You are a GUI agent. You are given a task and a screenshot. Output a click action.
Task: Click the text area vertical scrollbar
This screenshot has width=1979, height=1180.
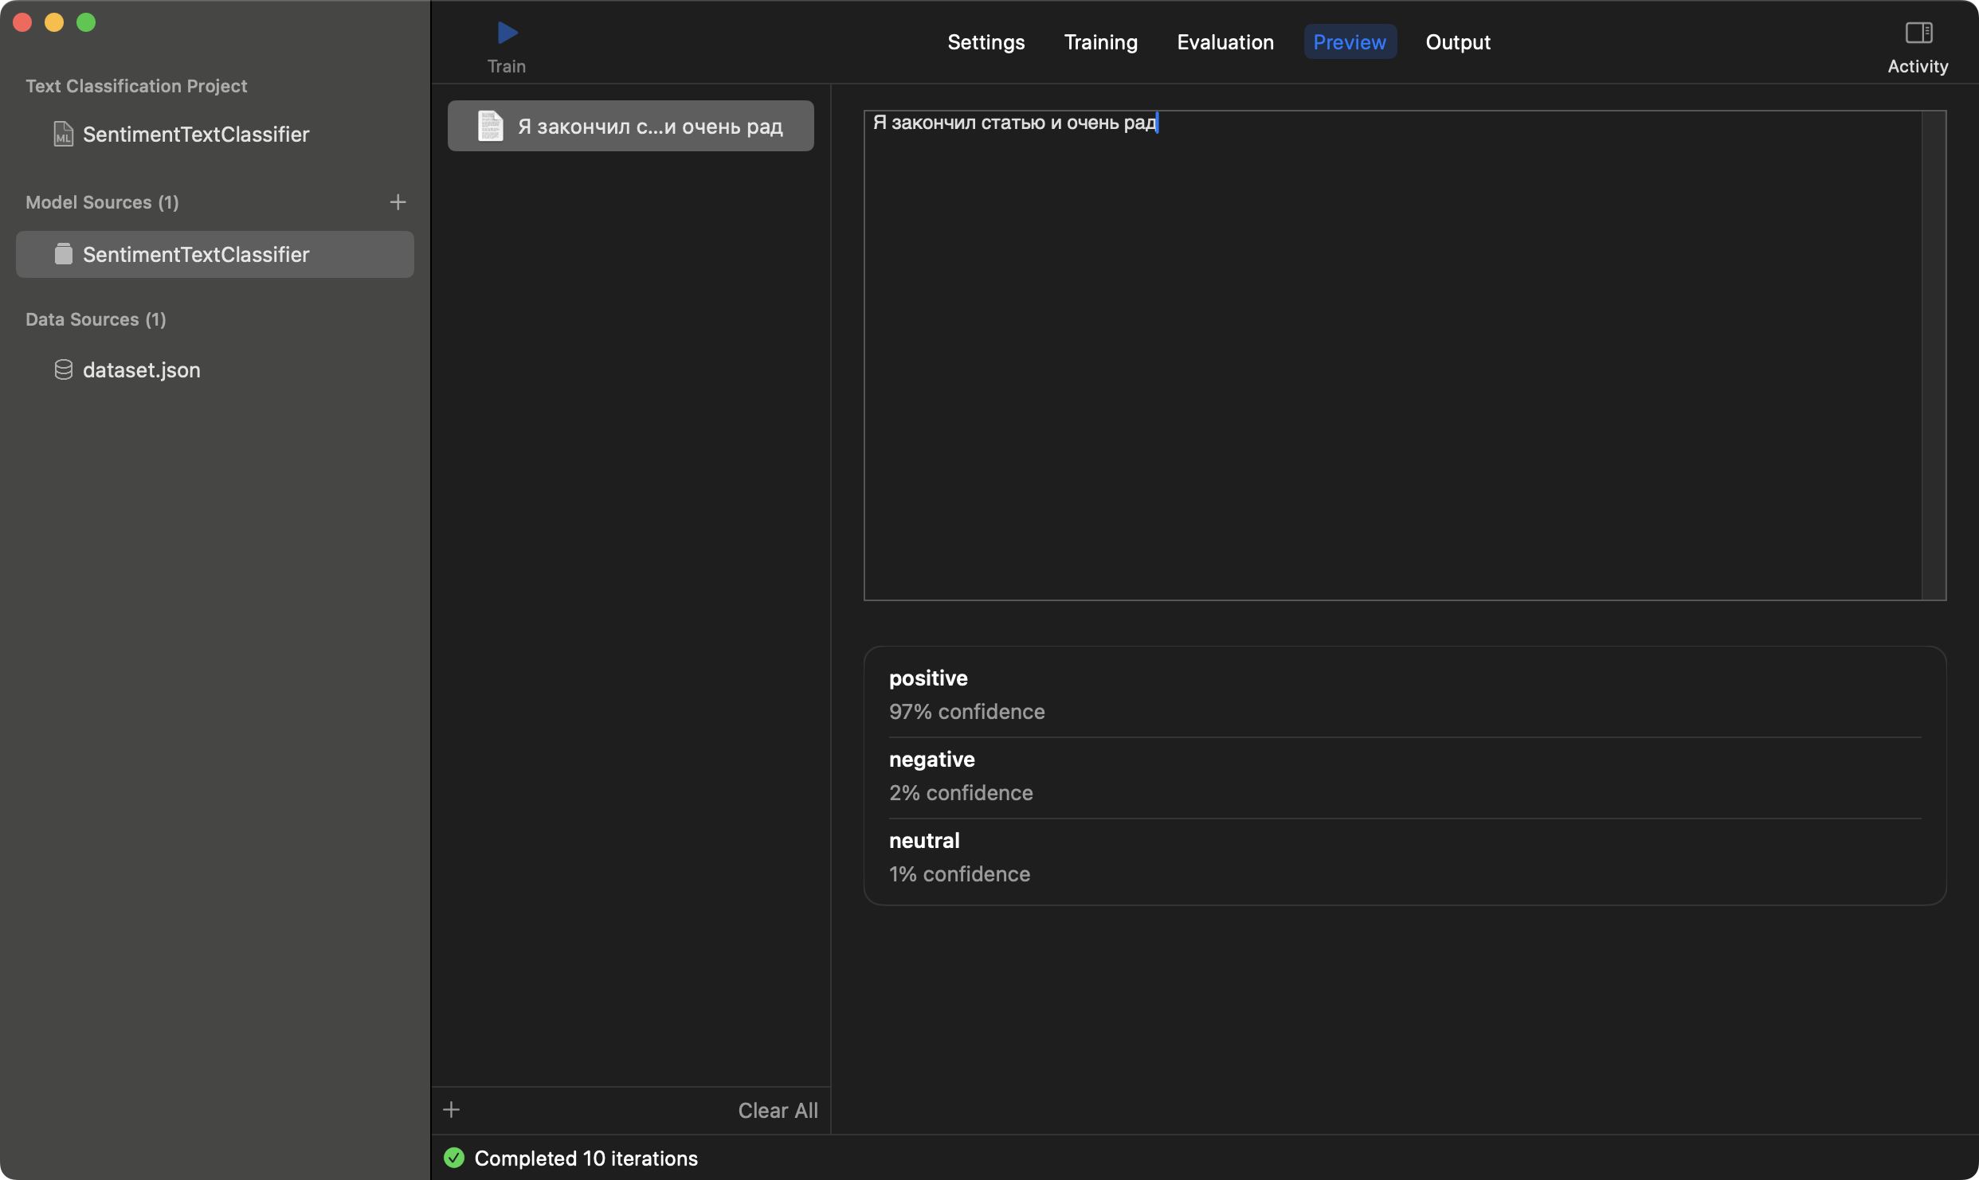pyautogui.click(x=1933, y=354)
